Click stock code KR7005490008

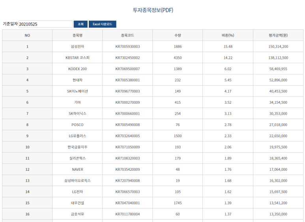coord(127,125)
